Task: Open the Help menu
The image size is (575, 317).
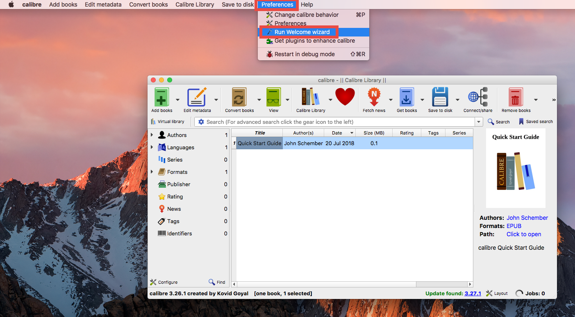Action: point(307,5)
